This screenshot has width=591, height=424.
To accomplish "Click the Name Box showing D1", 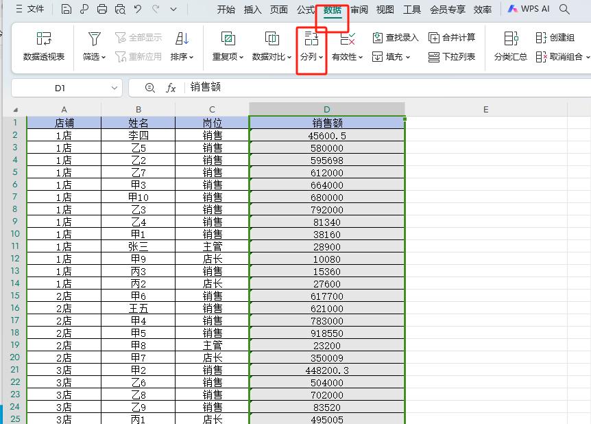I will [60, 88].
